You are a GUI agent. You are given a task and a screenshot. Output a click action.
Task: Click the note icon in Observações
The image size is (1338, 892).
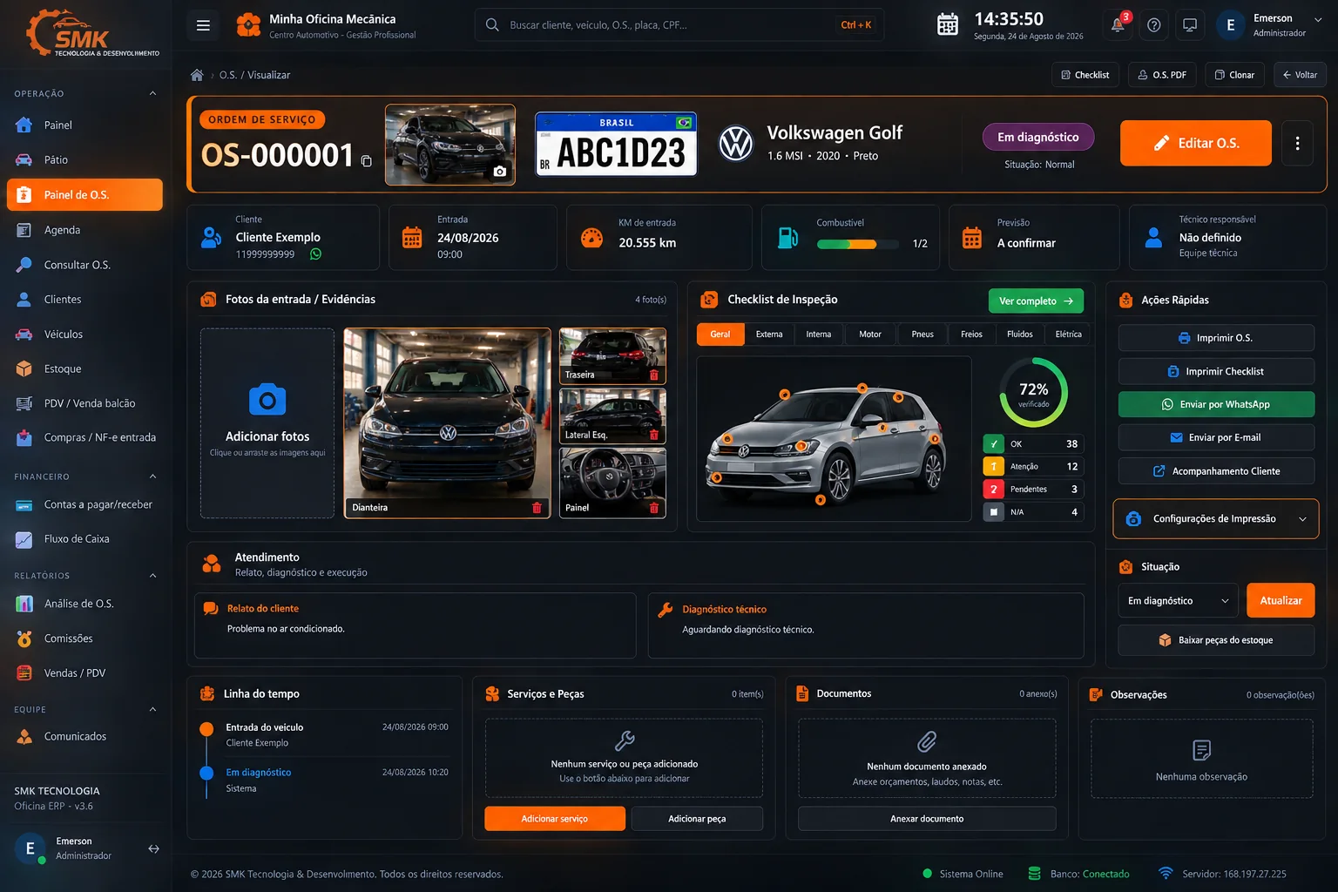1201,750
